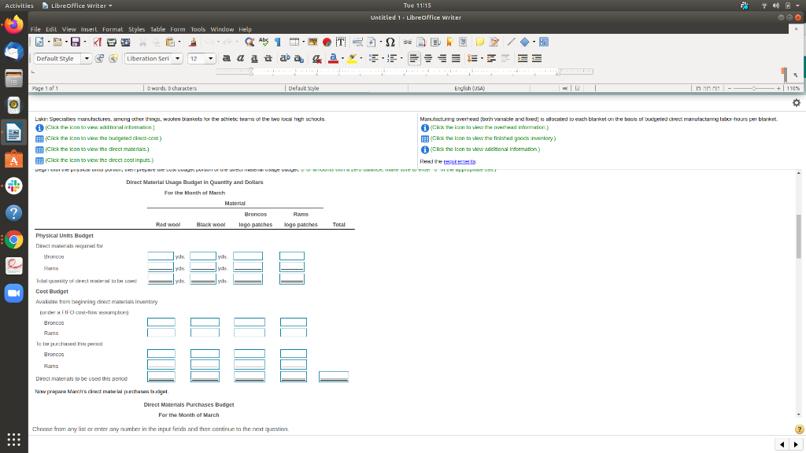Toggle formatting marks display
Screen dimensions: 806x453
pyautogui.click(x=279, y=42)
